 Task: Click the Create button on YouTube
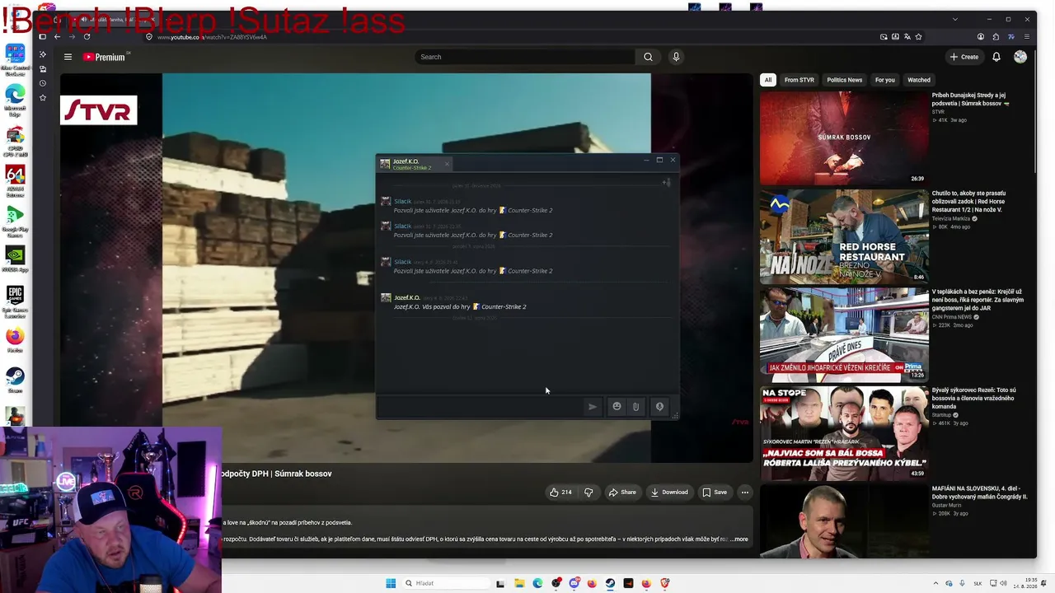pyautogui.click(x=964, y=57)
